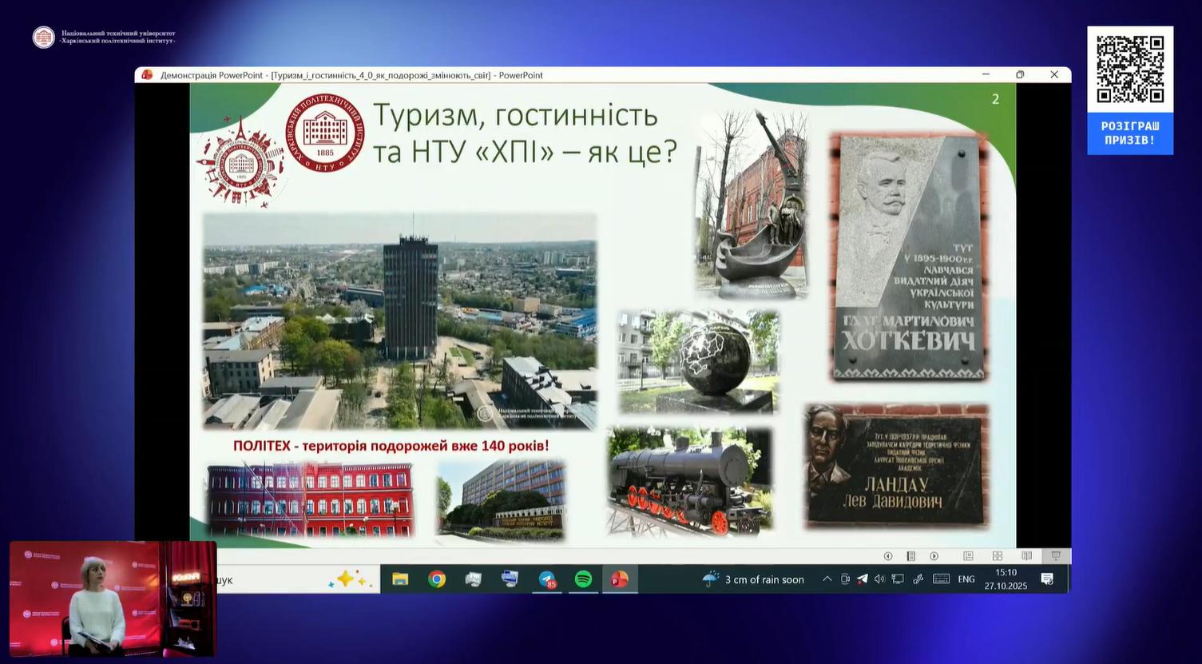This screenshot has height=664, width=1202.
Task: Click the boat sculpture photo
Action: 751,205
